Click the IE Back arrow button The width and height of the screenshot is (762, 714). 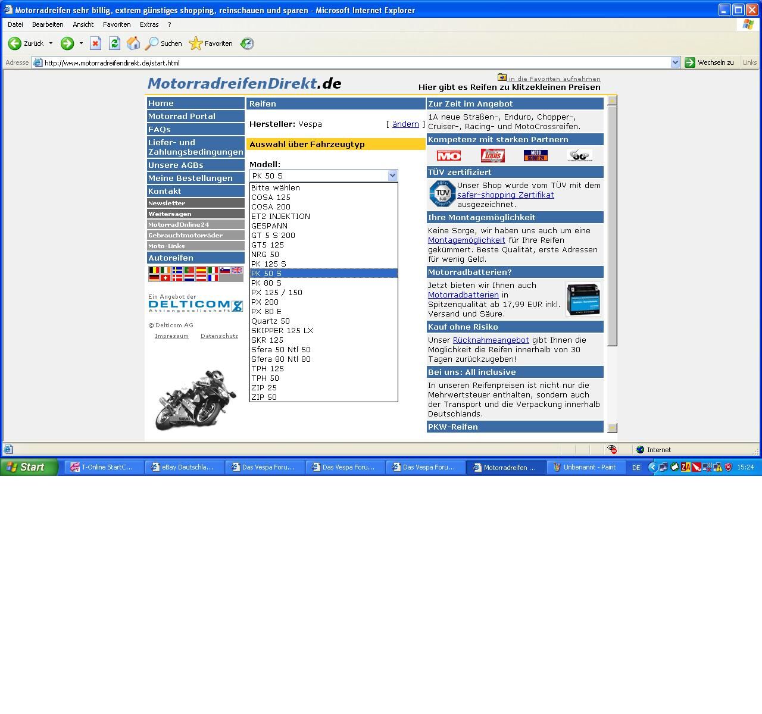15,43
